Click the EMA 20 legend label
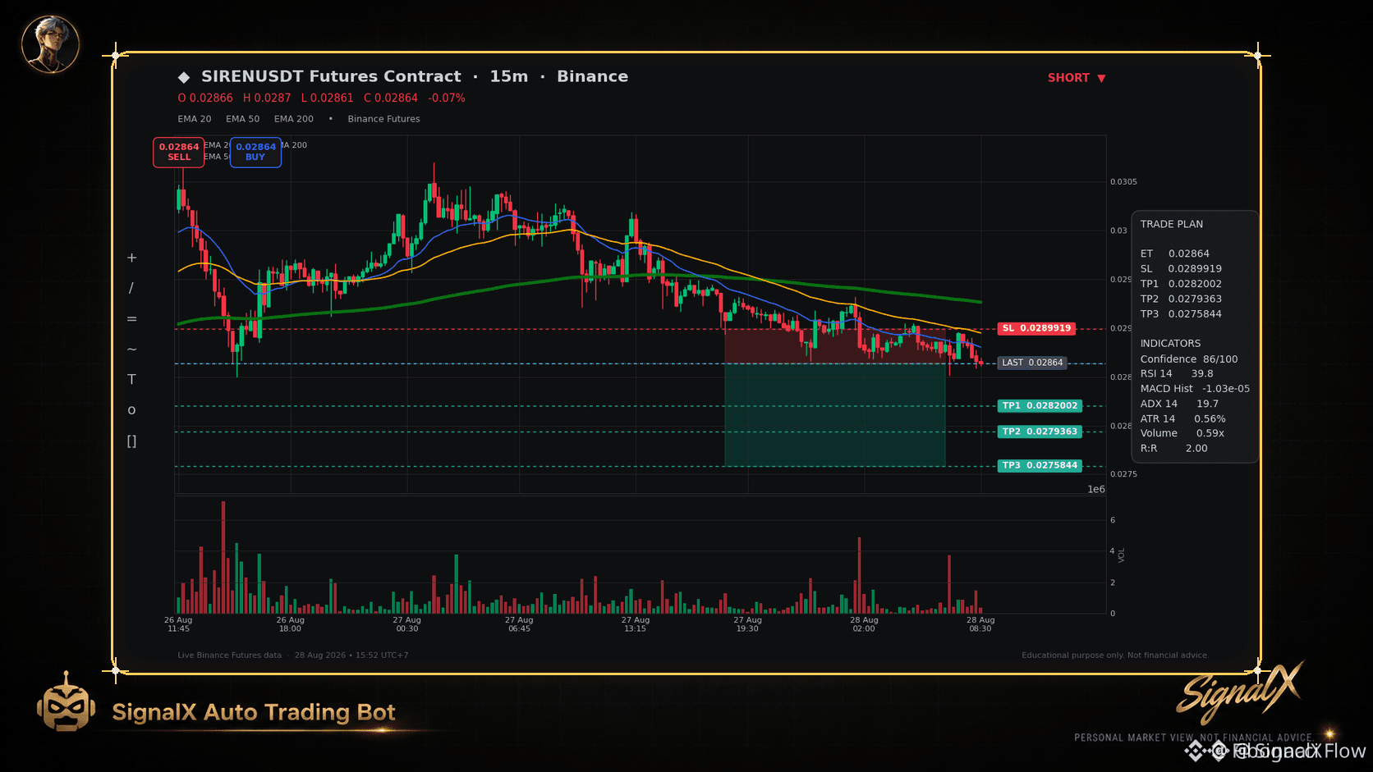The image size is (1373, 772). coord(195,119)
